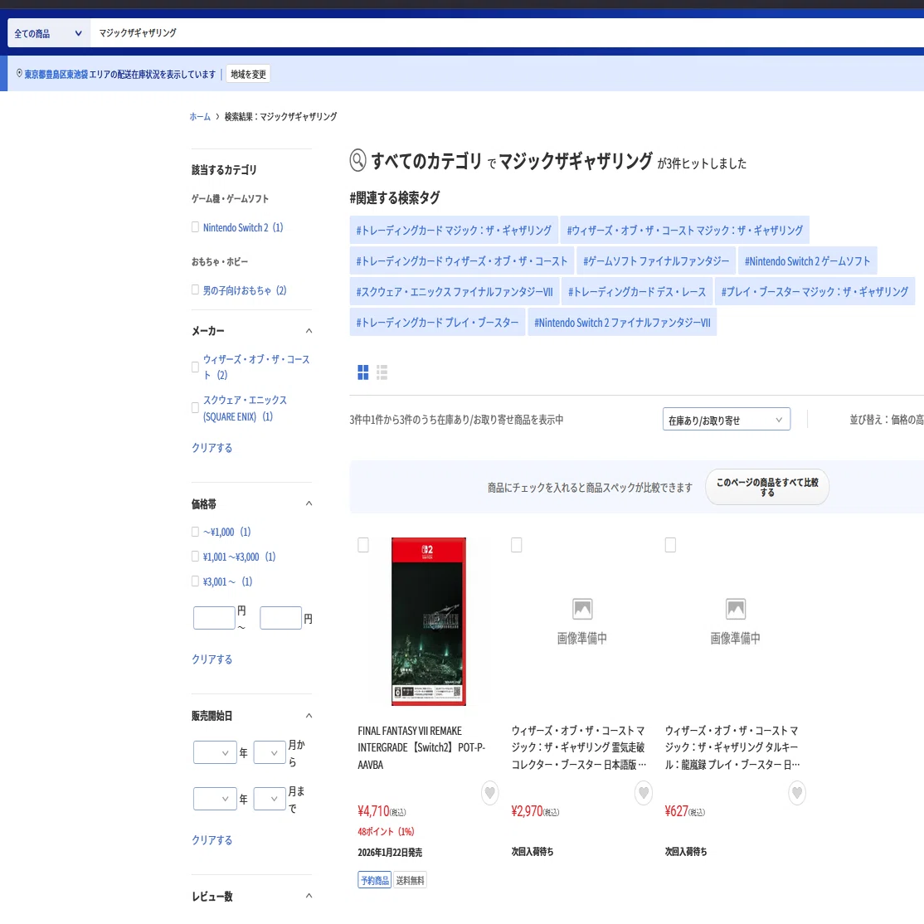Click このページの商品をすべて比較する button
Screen dimensions: 924x924
(766, 487)
